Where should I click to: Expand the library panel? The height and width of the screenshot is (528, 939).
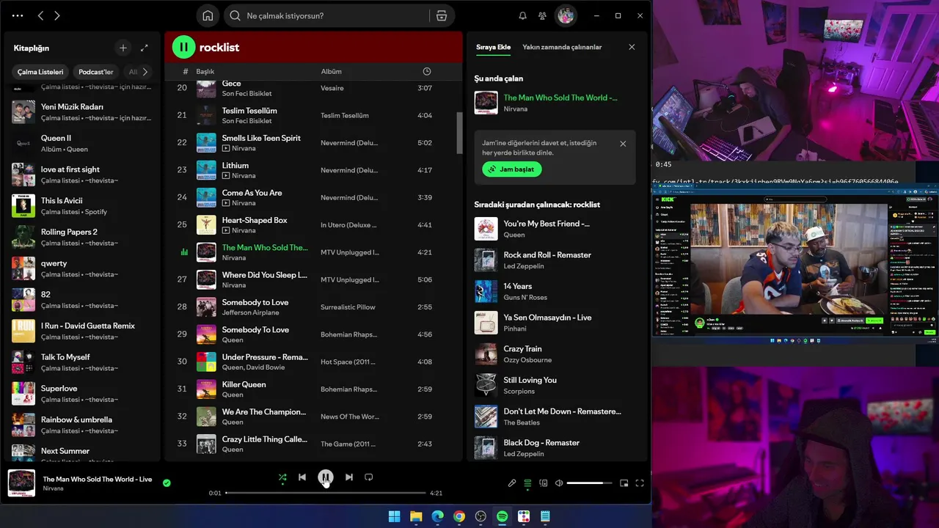[144, 48]
